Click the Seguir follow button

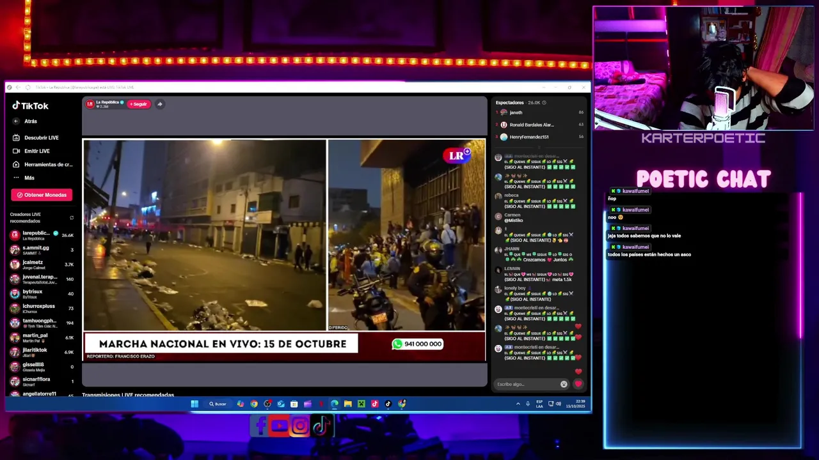(x=139, y=104)
